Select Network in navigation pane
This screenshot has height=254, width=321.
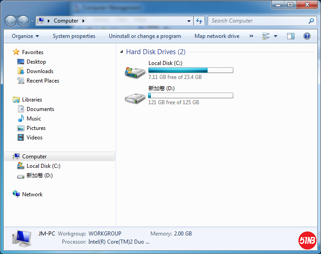tap(32, 194)
